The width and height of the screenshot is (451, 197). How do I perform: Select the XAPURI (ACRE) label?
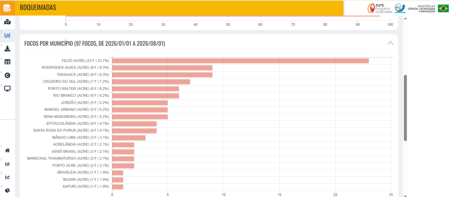click(x=86, y=186)
